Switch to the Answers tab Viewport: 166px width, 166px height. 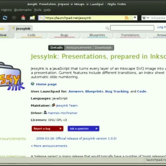[x=157, y=35]
